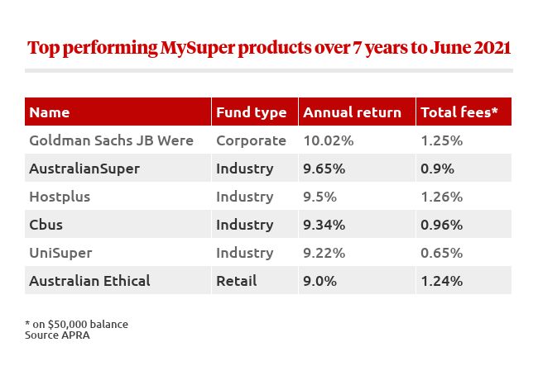Screen dimensions: 538x366
Task: Click the Corporate fund type cell
Action: coord(251,140)
